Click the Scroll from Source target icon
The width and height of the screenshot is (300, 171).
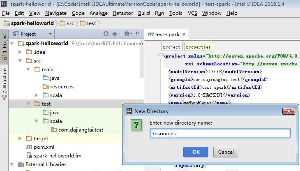[x=106, y=34]
